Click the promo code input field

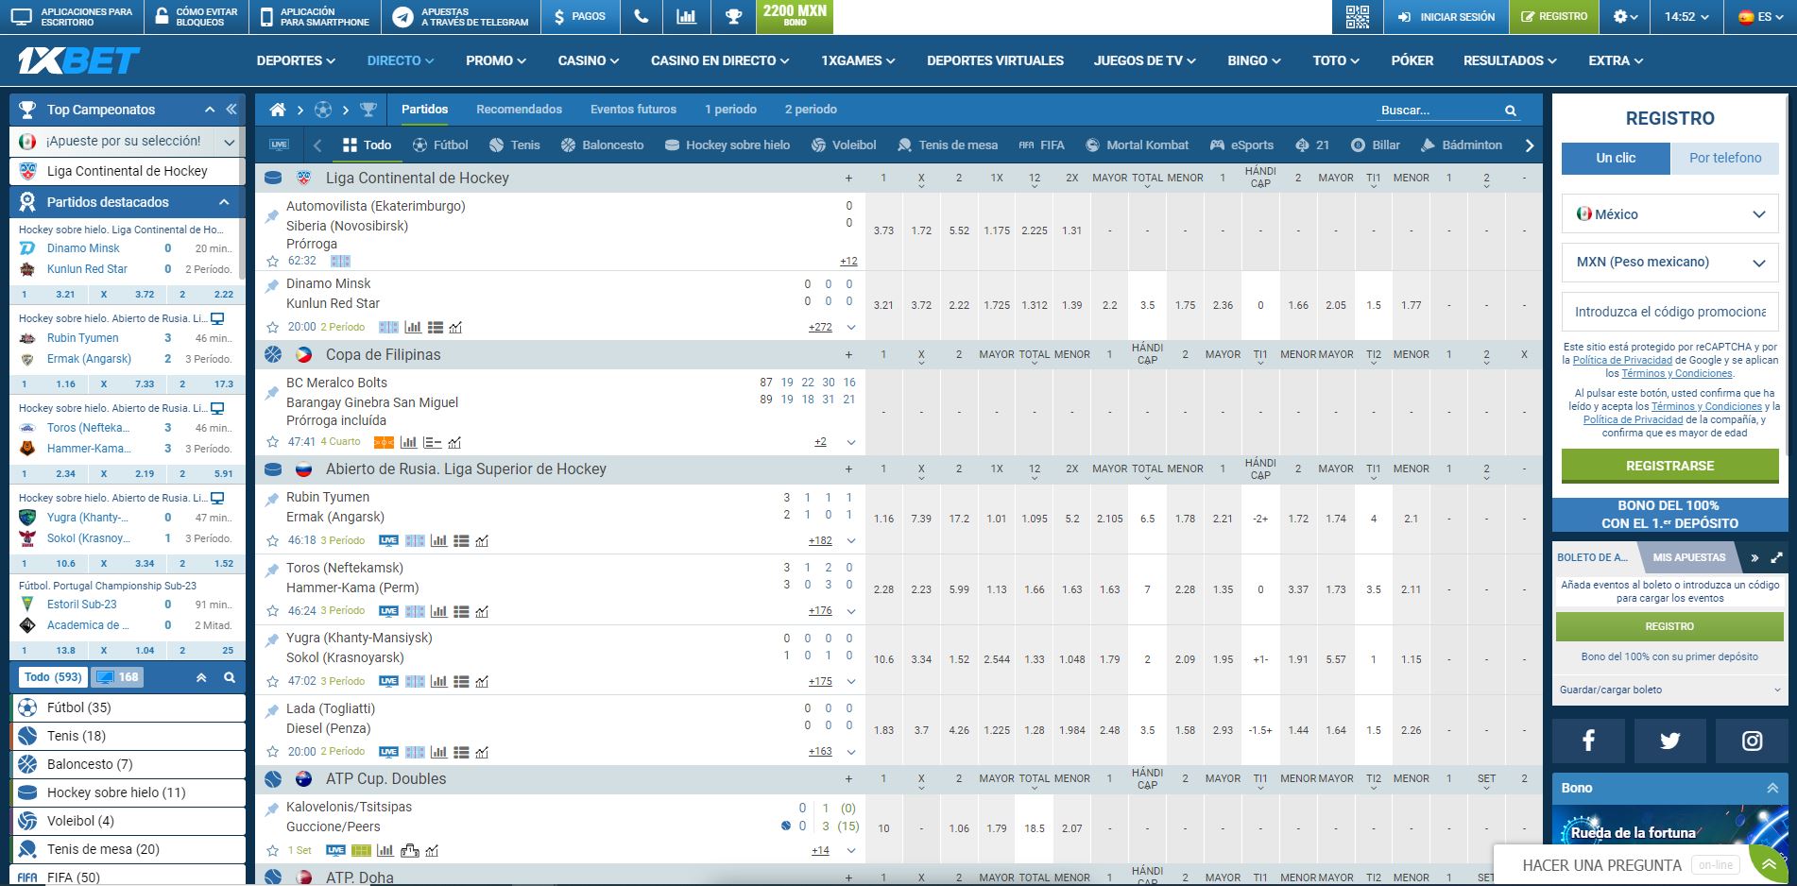[1669, 312]
